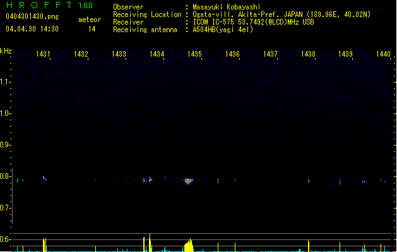397x252 pixels.
Task: Click the 1.1 kHz frequency label
Action: [5, 82]
